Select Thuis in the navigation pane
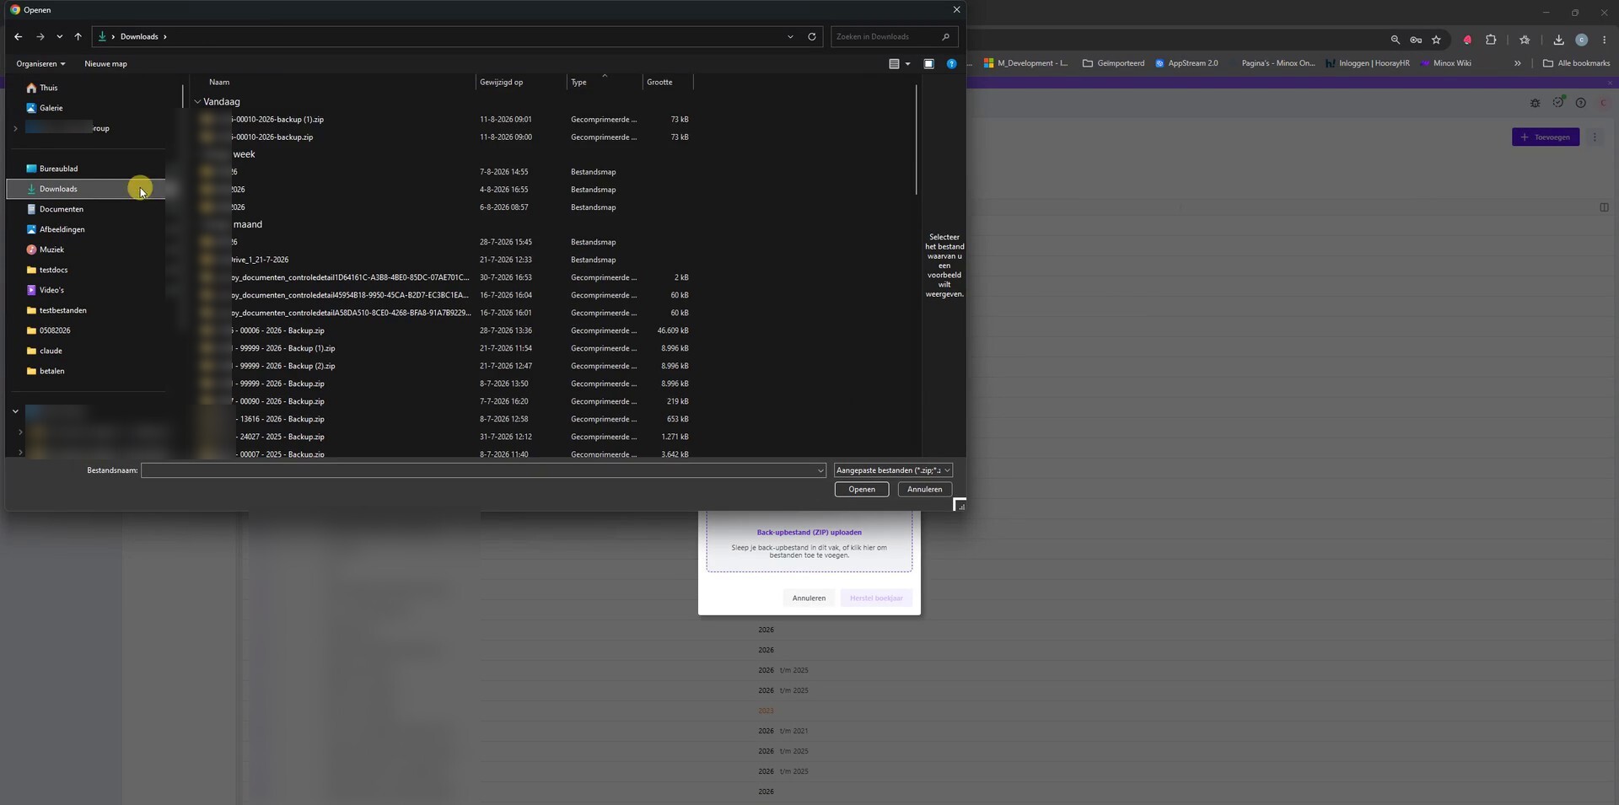 (49, 88)
